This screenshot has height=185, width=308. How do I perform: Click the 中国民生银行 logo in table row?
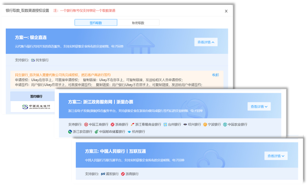[36, 106]
